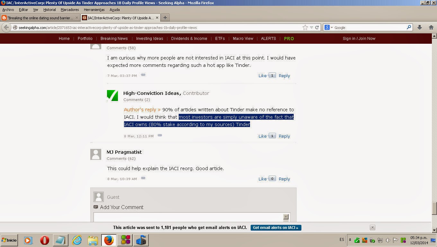Open MJ Pragmatist profile name link
This screenshot has width=437, height=247.
(124, 152)
